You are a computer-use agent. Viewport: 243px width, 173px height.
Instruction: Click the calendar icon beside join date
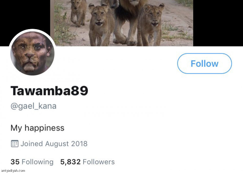(15, 144)
